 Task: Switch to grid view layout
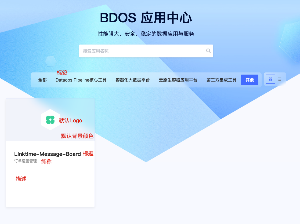pyautogui.click(x=270, y=79)
